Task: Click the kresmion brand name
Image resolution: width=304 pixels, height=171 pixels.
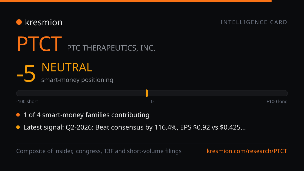Action: (44, 22)
